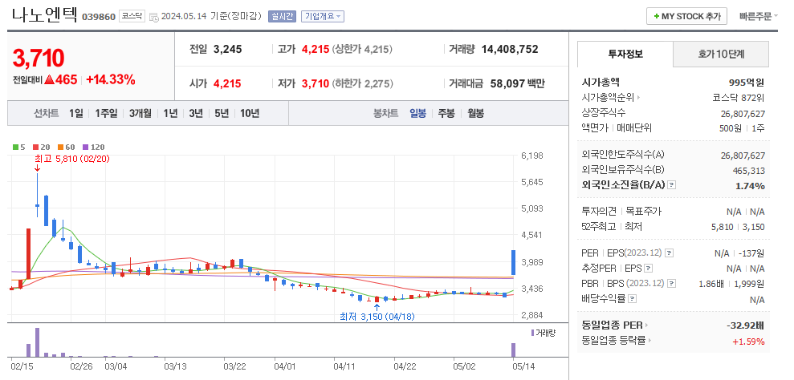The image size is (794, 380).
Task: Click the 상장주식수 value 26,807,627
Action: click(743, 114)
